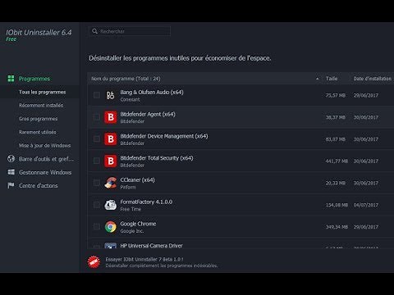The image size is (394, 295).
Task: Click the Windows logo icon in sidebar
Action: coord(11,172)
